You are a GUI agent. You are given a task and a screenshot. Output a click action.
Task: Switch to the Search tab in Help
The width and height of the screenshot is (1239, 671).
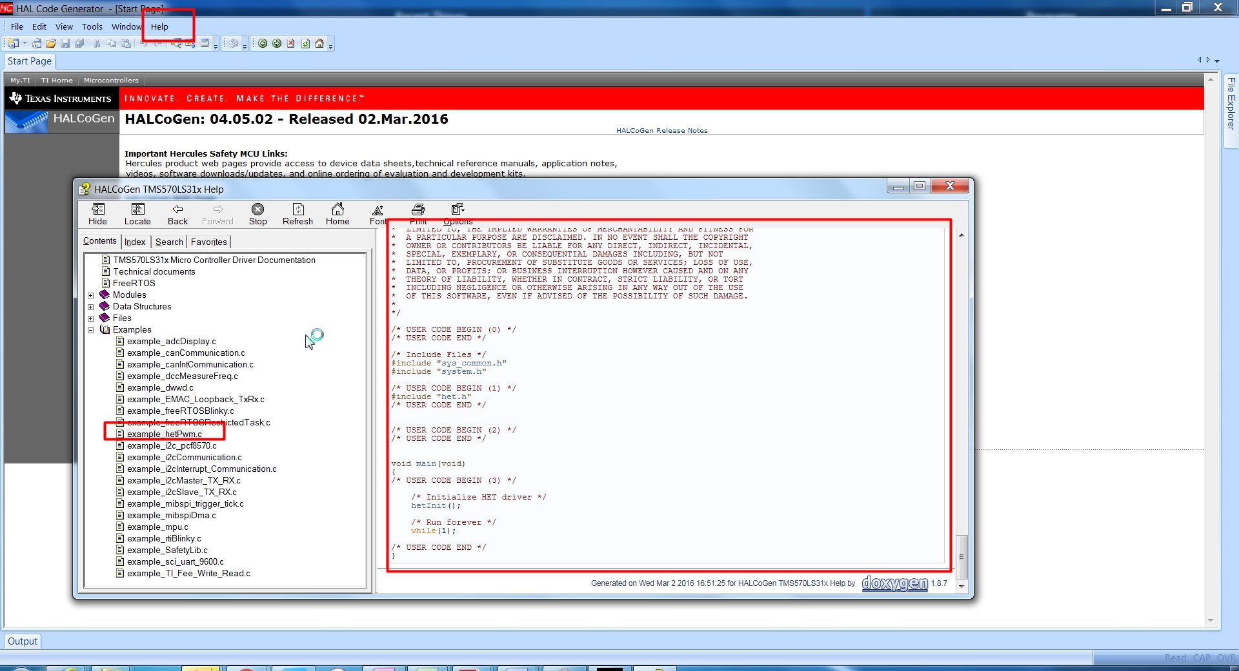169,242
